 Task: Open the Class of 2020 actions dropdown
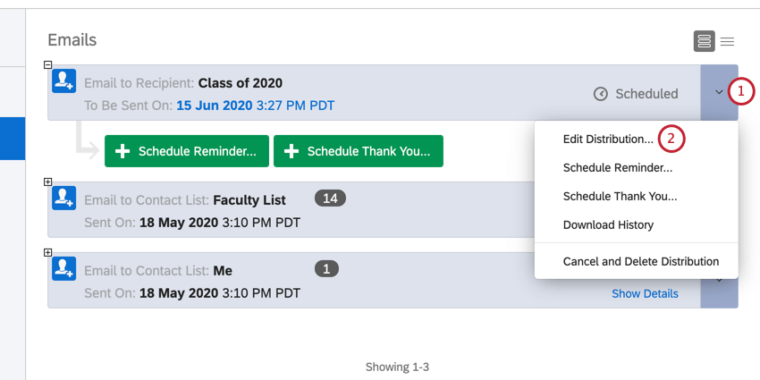pos(719,92)
